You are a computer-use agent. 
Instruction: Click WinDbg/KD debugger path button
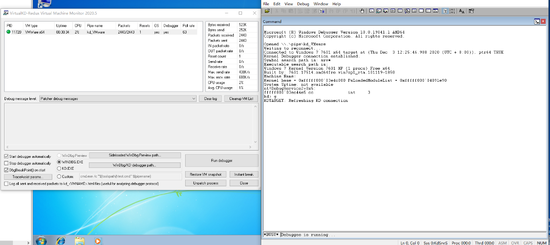click(135, 165)
